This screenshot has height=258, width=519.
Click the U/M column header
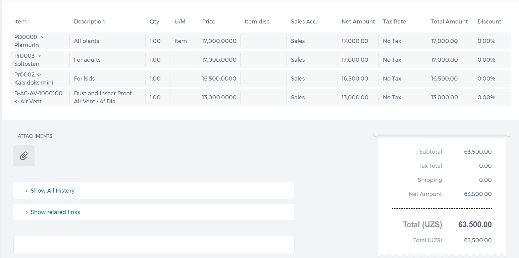click(x=180, y=21)
